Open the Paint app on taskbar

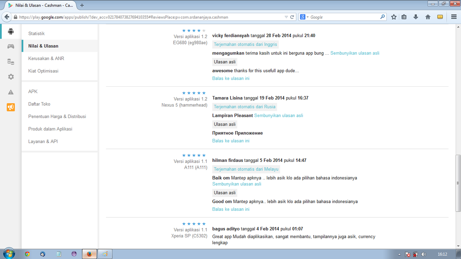[105, 254]
